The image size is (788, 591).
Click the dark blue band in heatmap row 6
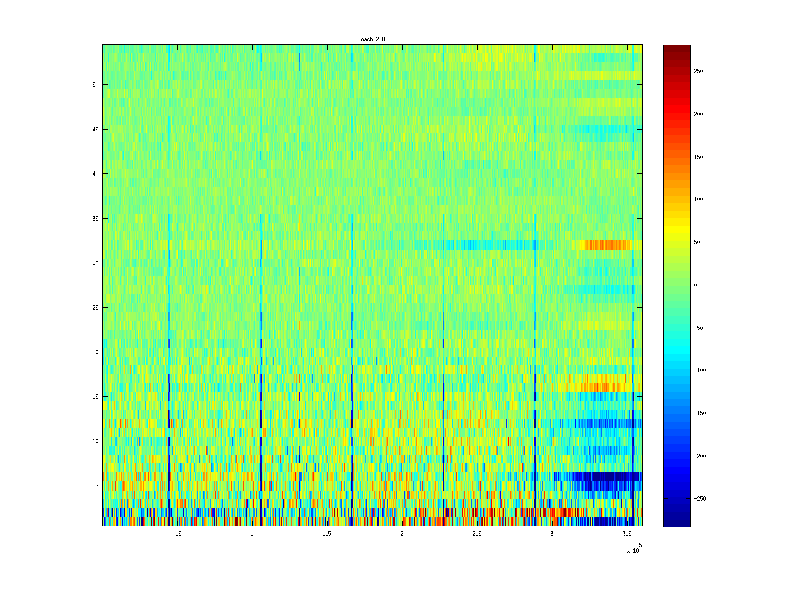[x=606, y=476]
